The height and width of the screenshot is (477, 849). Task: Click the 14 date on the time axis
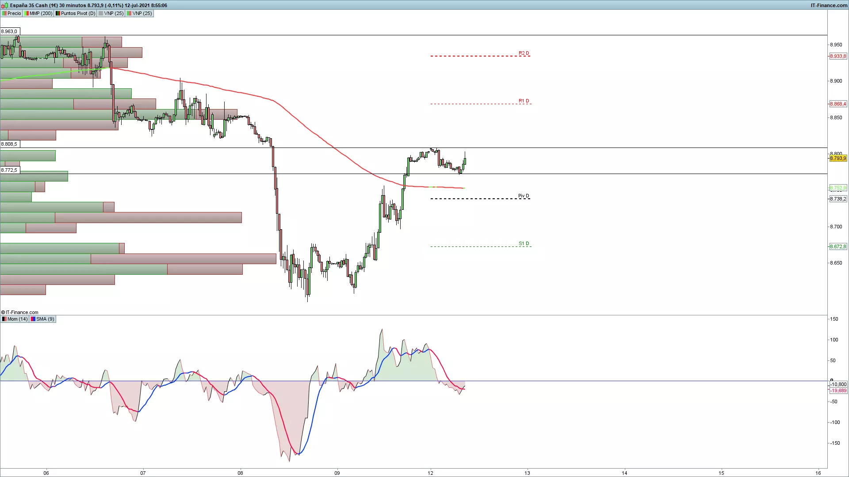[x=624, y=473]
